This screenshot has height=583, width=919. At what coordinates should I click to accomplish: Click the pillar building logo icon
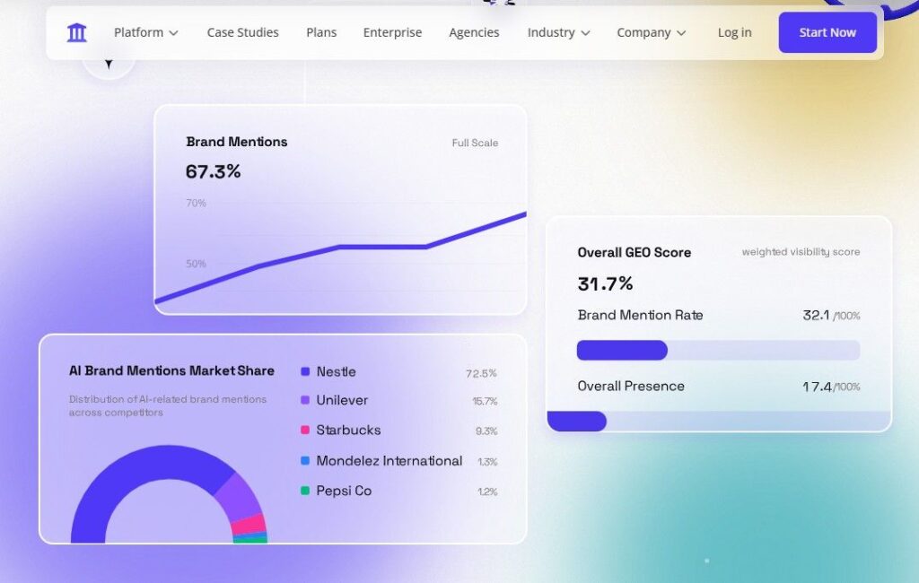tap(77, 33)
